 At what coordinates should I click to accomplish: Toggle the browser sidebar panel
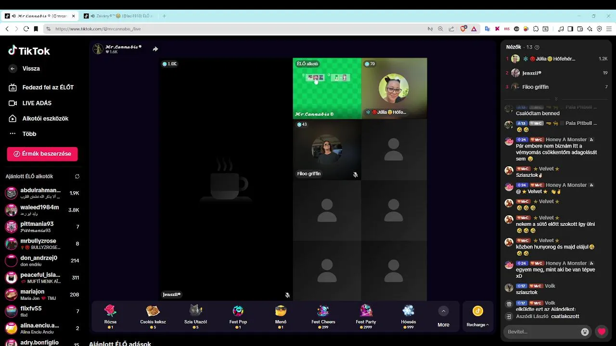[x=570, y=29]
